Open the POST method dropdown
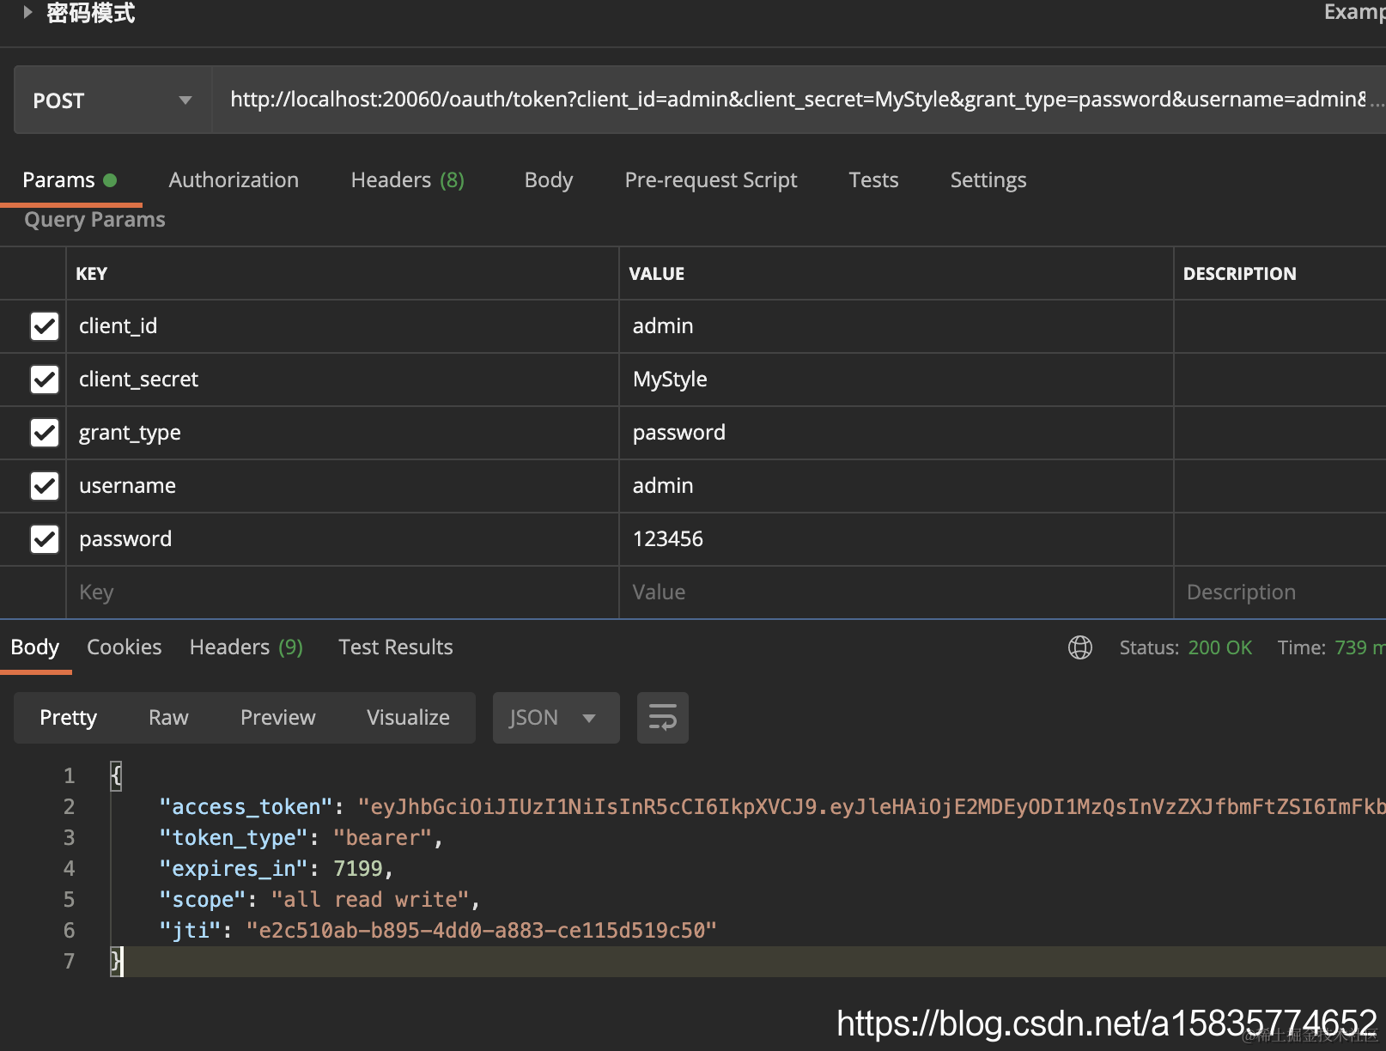Screen dimensions: 1386x1051 tap(112, 100)
